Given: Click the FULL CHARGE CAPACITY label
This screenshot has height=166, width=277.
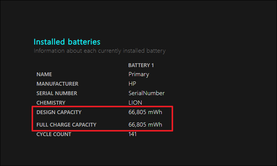Looking at the screenshot, I should pyautogui.click(x=66, y=125).
